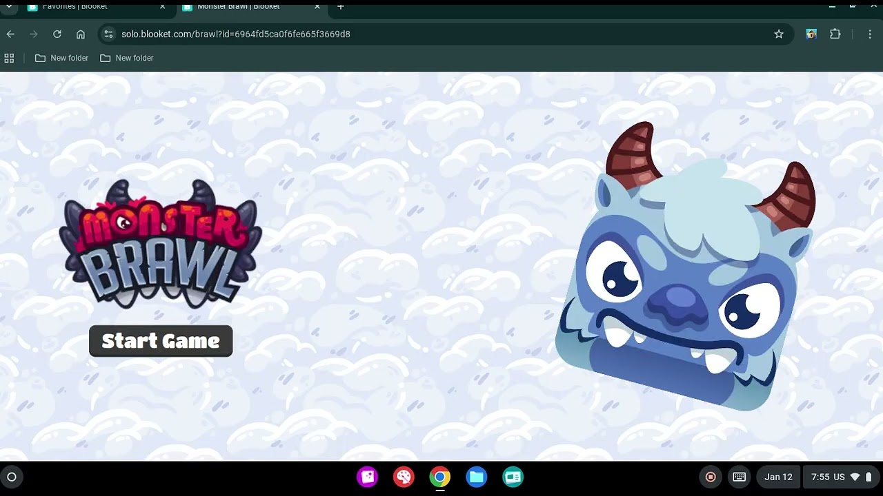Open a new browser tab
Screen dimensions: 883x496
point(341,6)
